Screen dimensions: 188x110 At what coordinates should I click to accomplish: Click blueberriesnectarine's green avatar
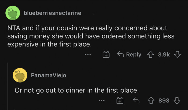coord(13,13)
